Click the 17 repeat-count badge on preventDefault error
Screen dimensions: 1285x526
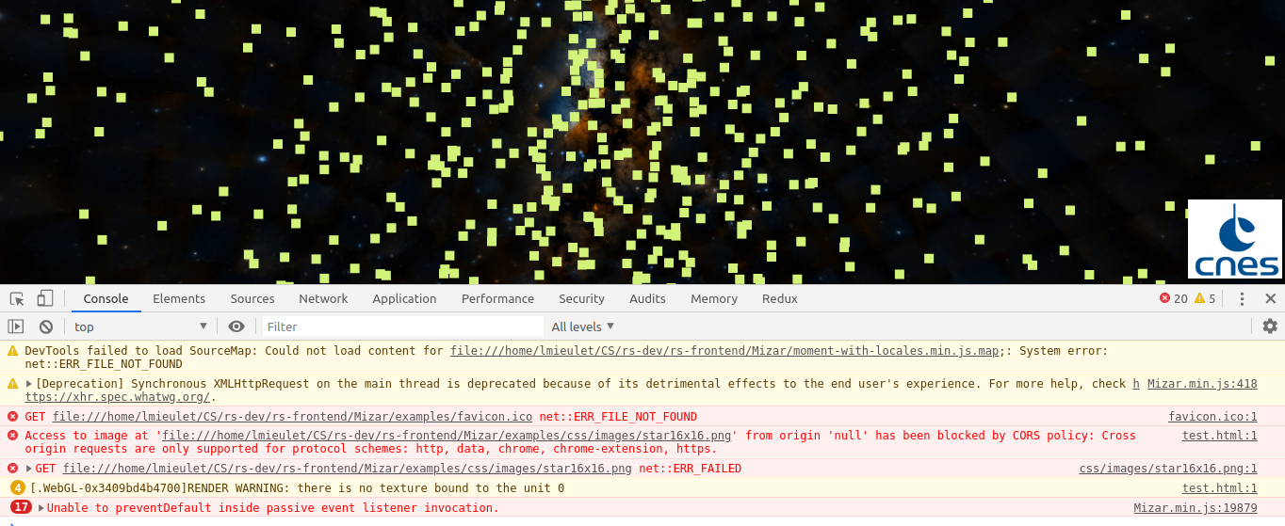point(22,508)
